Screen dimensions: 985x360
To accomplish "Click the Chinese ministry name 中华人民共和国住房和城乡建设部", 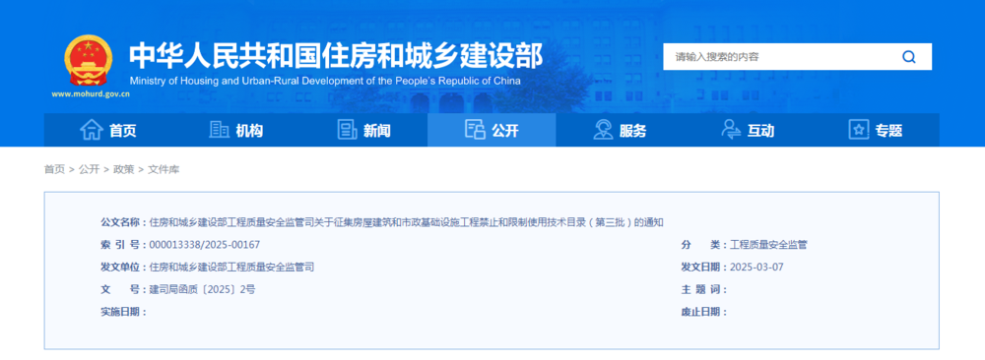I will (x=336, y=56).
